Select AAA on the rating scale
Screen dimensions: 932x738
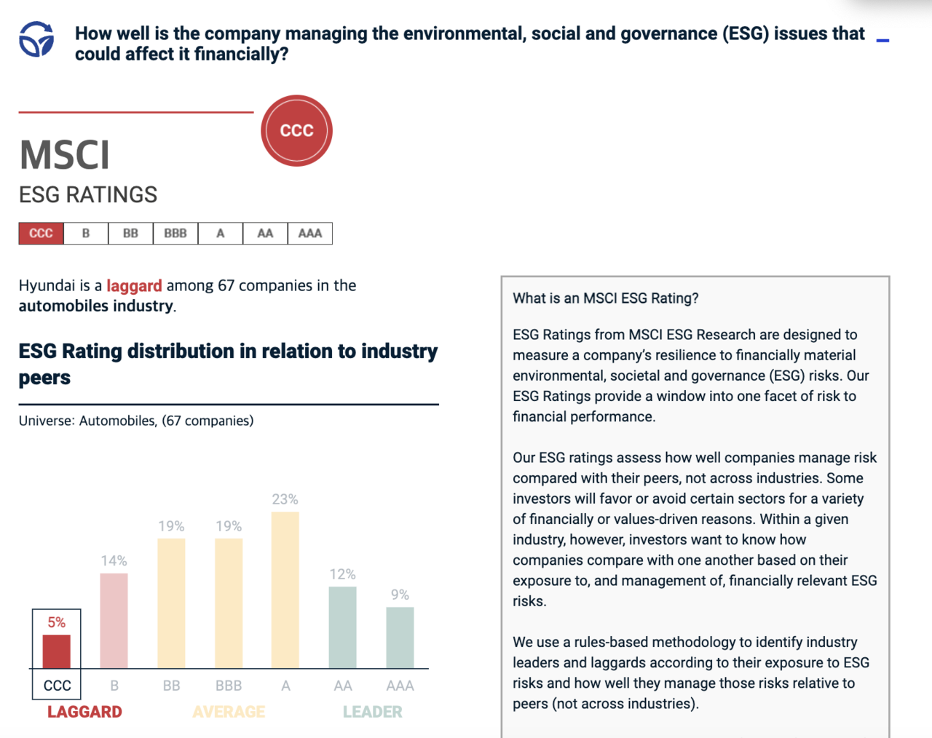(x=309, y=233)
